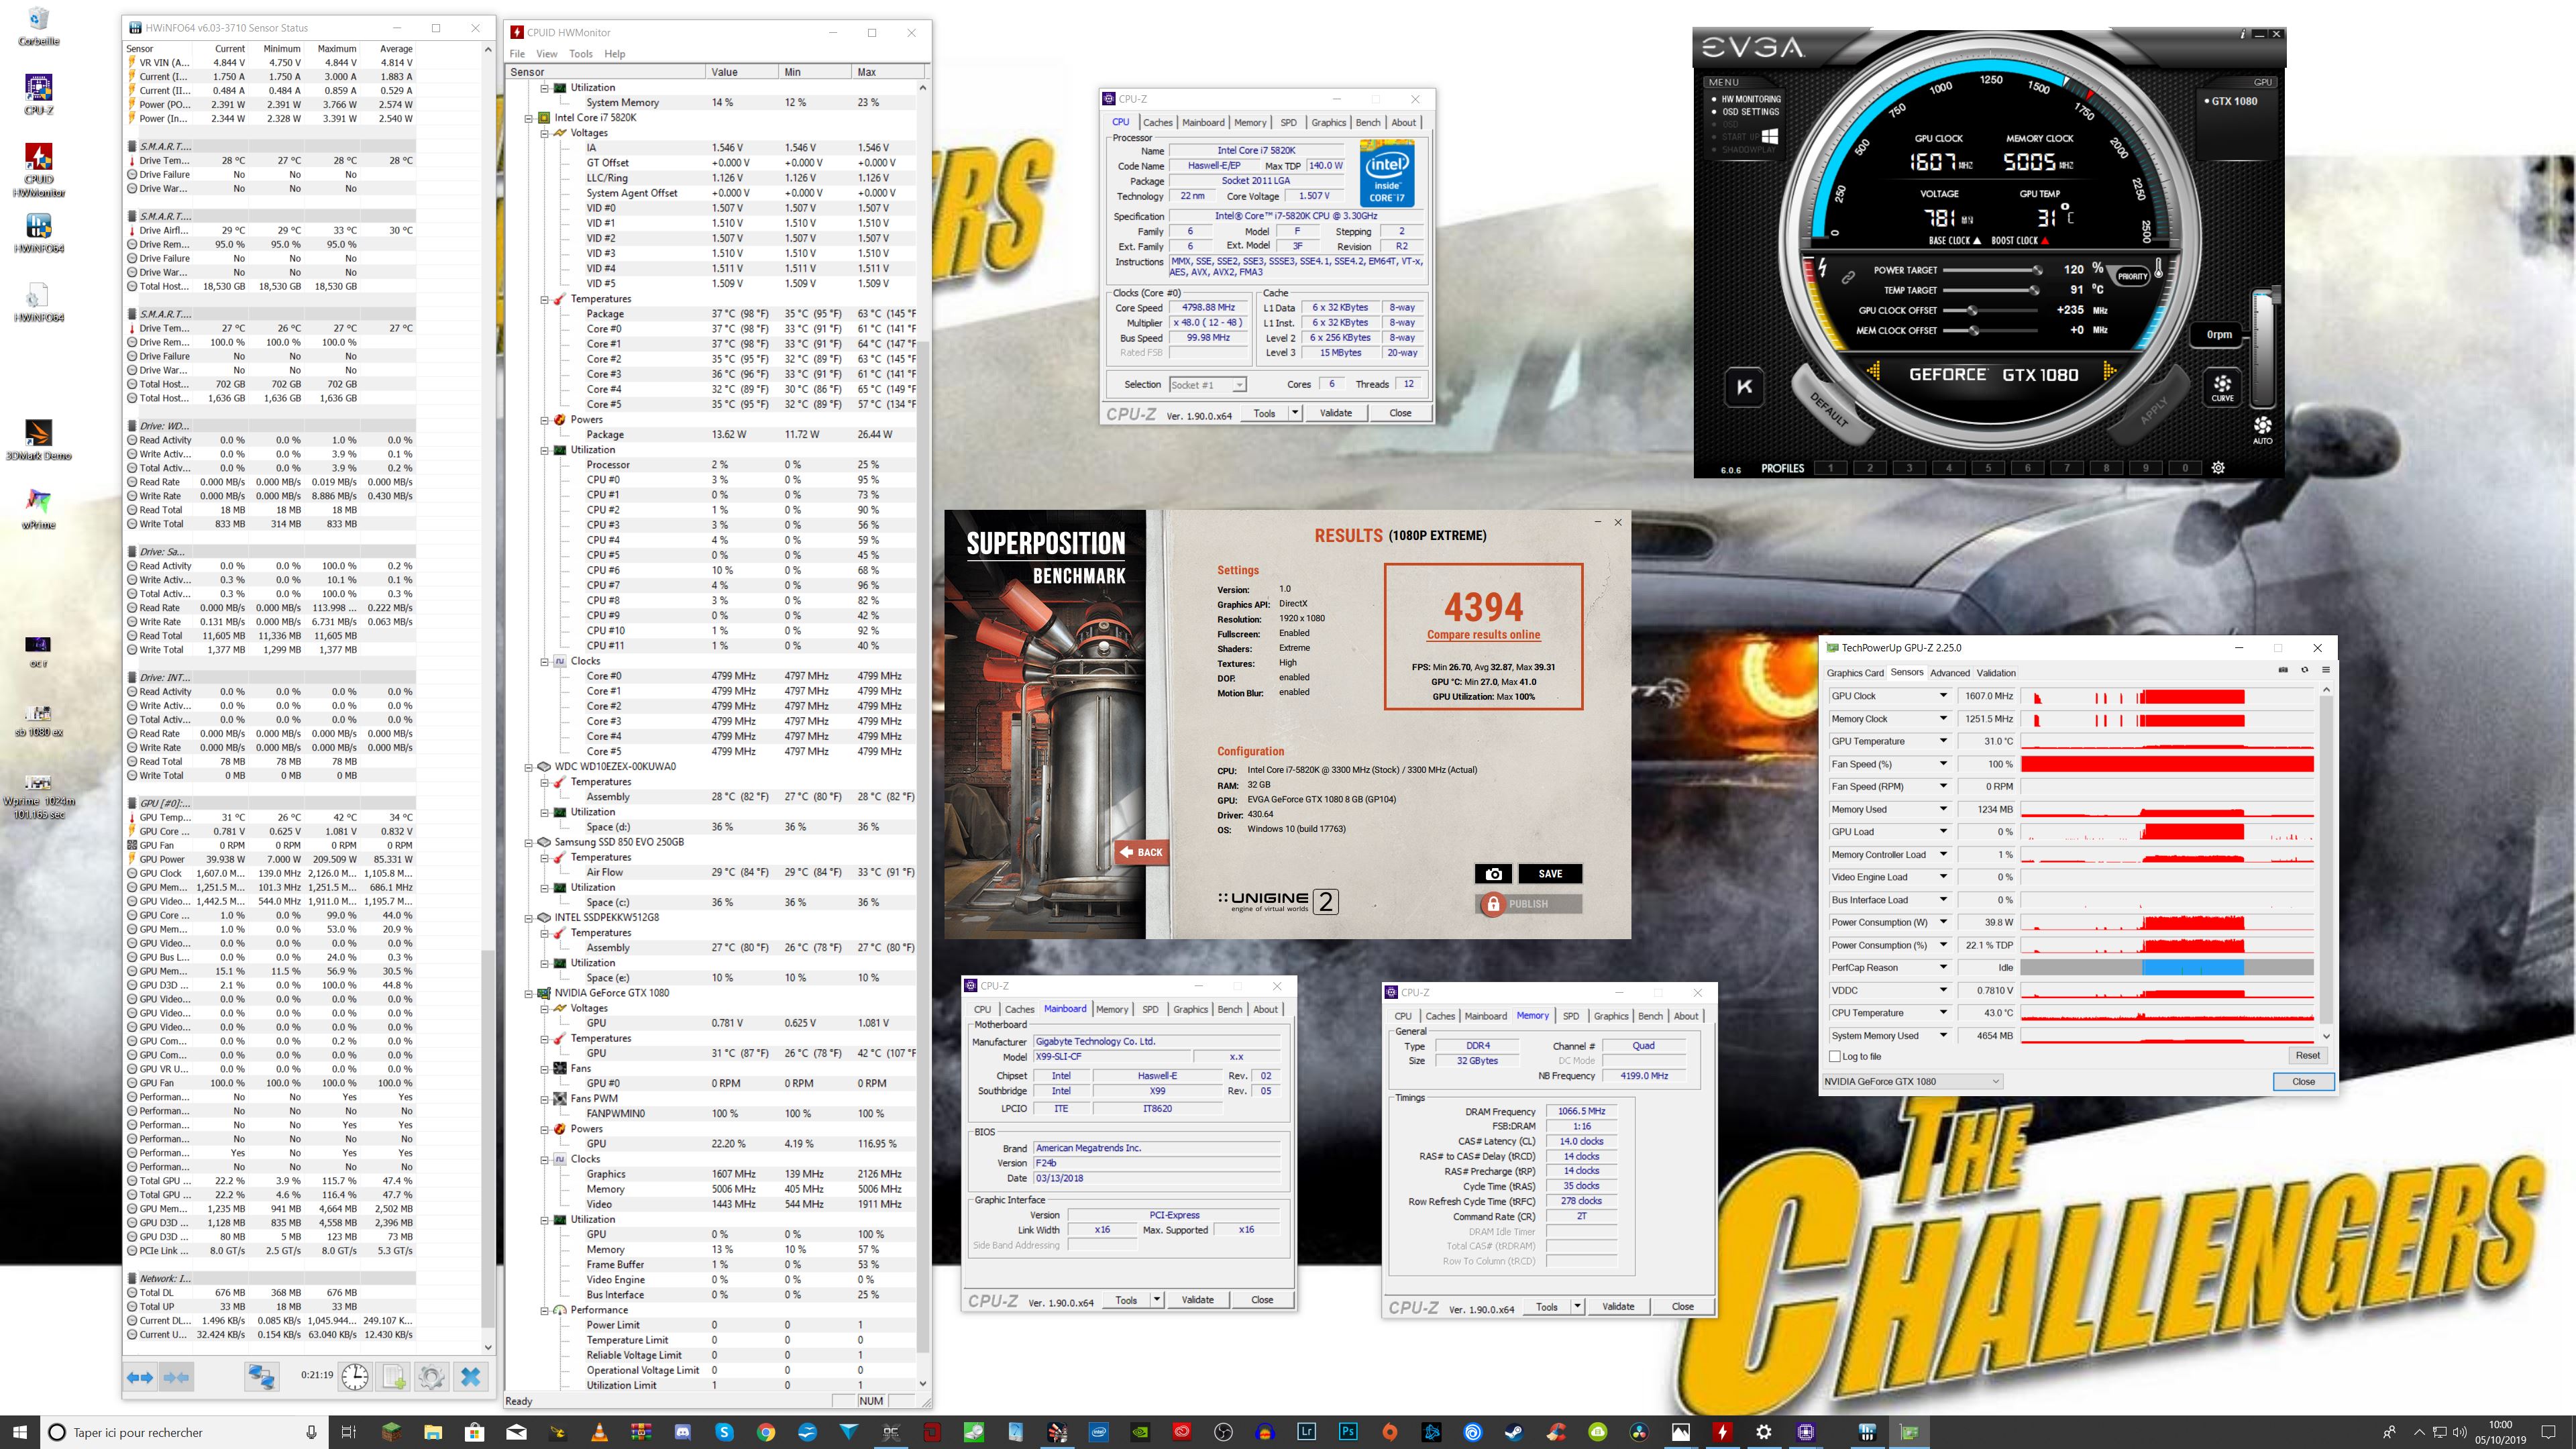Viewport: 2576px width, 1449px height.
Task: Open HWiNFO sensor settings gear icon
Action: 431,1377
